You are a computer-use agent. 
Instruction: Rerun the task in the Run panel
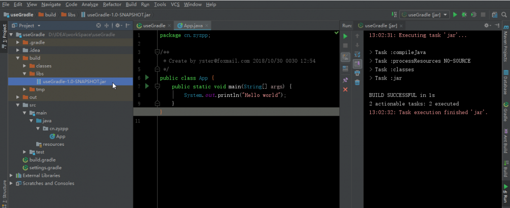(345, 36)
